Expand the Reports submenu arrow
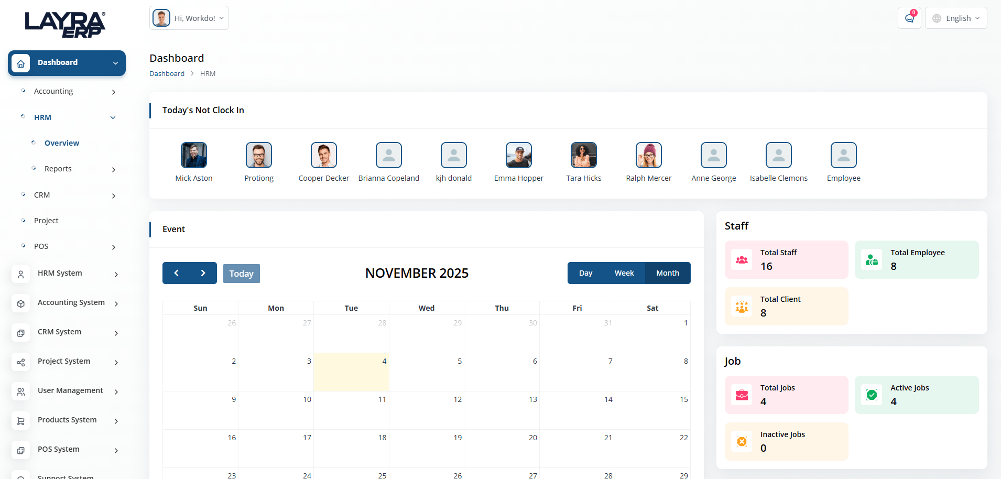This screenshot has width=1001, height=479. point(114,170)
